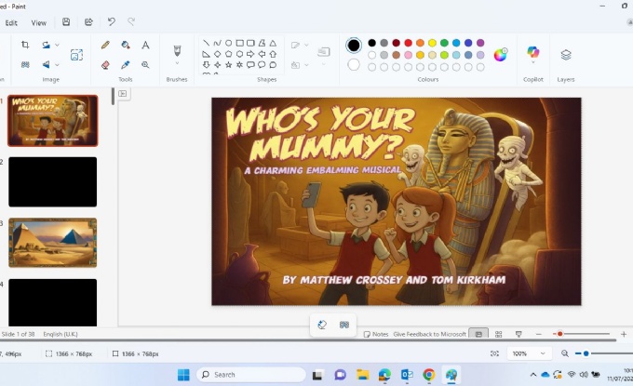Image resolution: width=633 pixels, height=386 pixels.
Task: Select the Colour picker eyedropper
Action: [x=126, y=64]
